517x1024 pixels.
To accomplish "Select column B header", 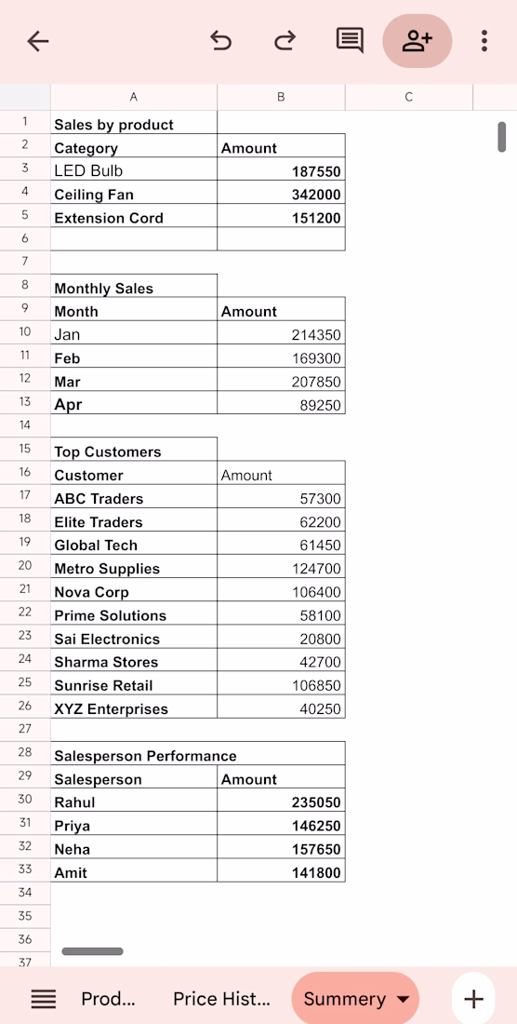I will point(281,98).
